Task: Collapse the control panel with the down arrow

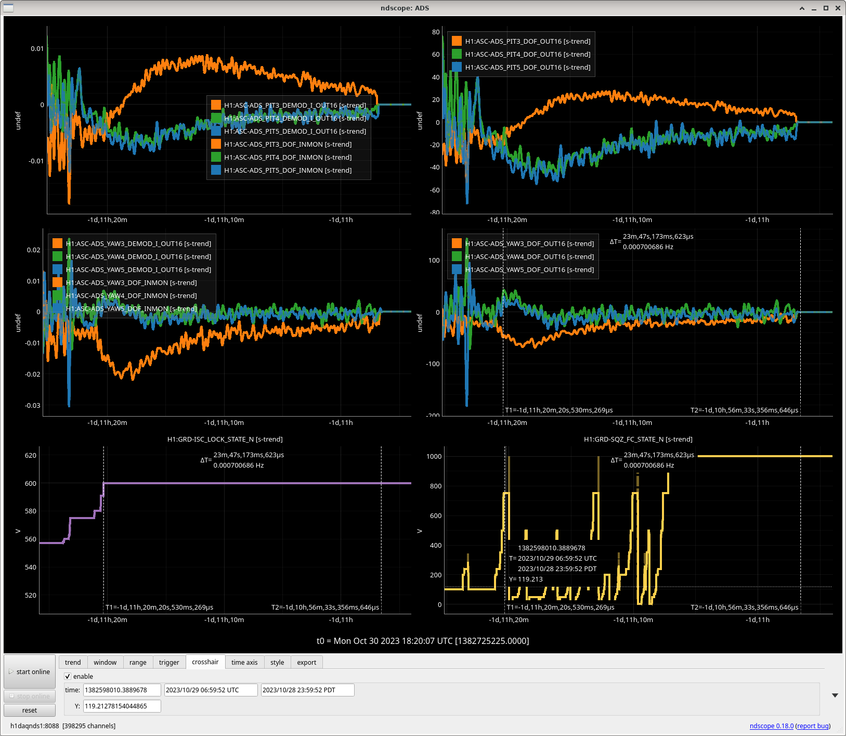Action: tap(835, 695)
